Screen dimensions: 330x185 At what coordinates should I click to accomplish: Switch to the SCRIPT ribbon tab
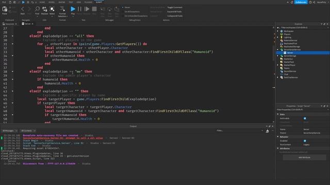coord(99,2)
